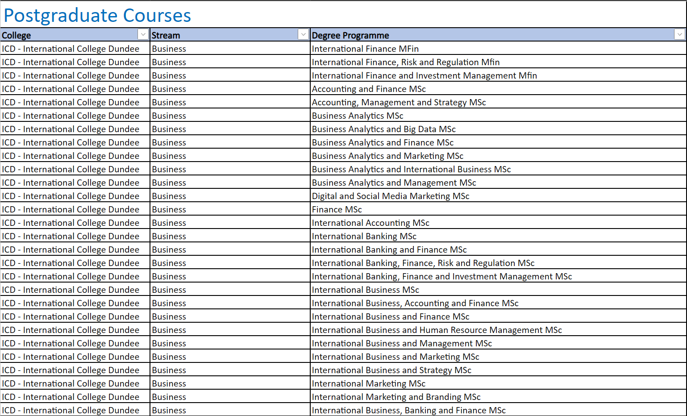Select International Business and Human Resource Management MSc
The width and height of the screenshot is (687, 416).
pos(498,330)
